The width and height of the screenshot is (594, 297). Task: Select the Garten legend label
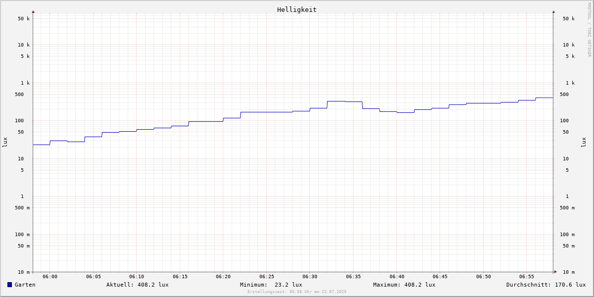[25, 285]
